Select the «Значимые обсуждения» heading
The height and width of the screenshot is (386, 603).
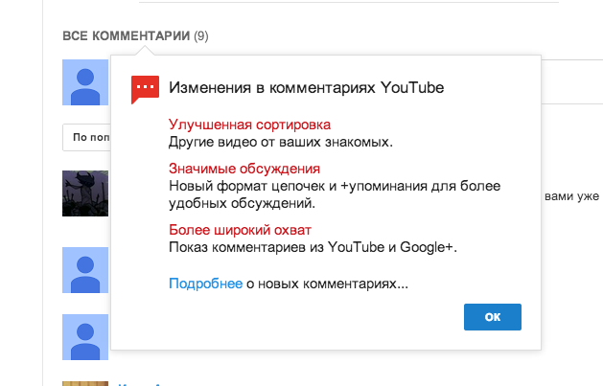click(x=244, y=169)
